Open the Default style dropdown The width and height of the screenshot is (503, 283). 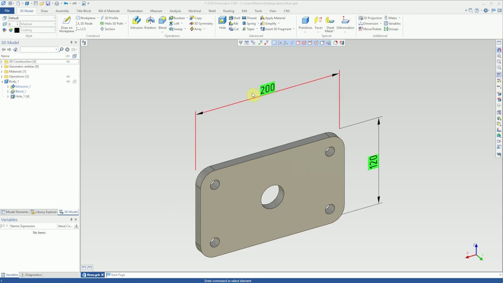[x=54, y=18]
